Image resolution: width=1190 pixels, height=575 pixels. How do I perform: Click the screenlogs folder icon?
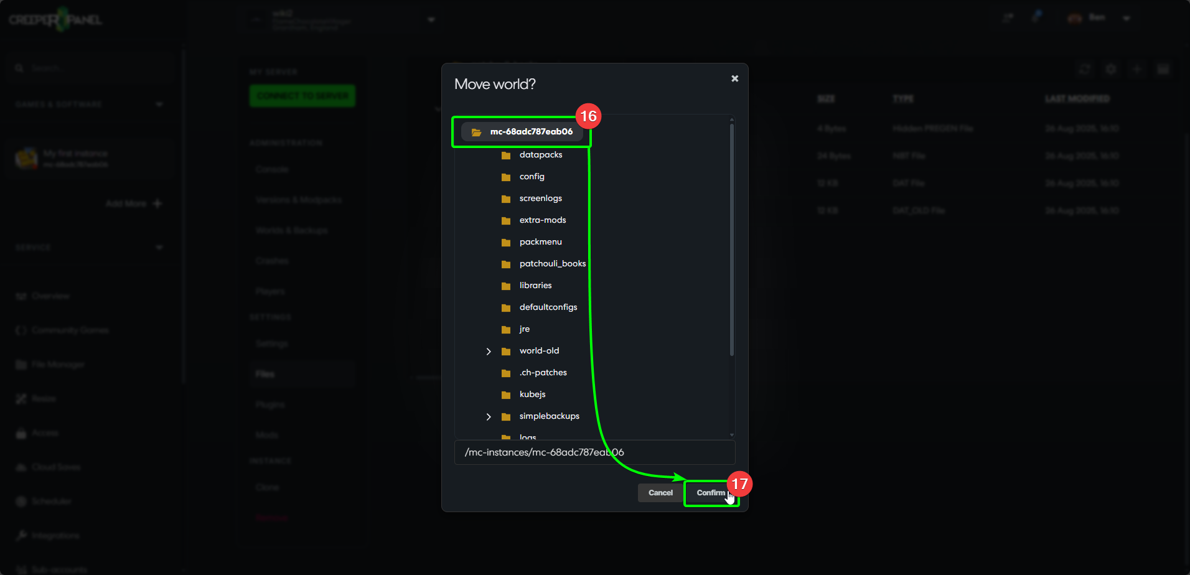coord(506,199)
